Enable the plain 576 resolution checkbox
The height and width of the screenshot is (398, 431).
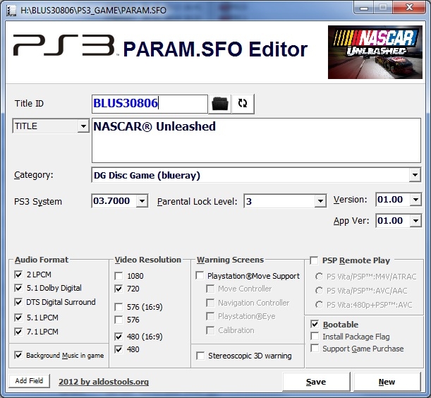(x=119, y=320)
